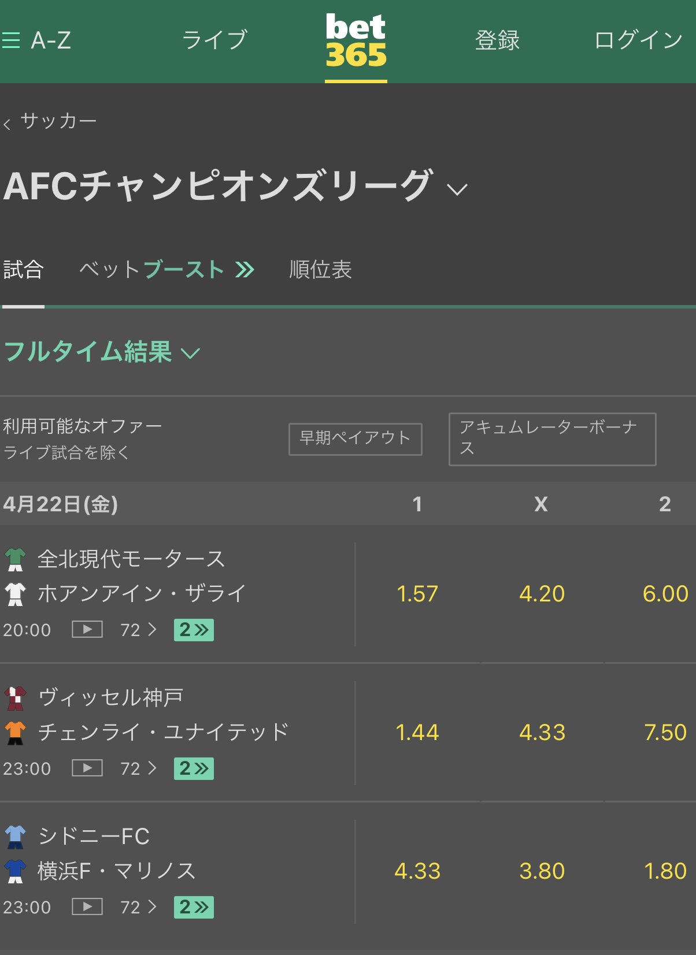Select home win odds 1.57
Image resolution: width=696 pixels, height=955 pixels.
point(417,594)
